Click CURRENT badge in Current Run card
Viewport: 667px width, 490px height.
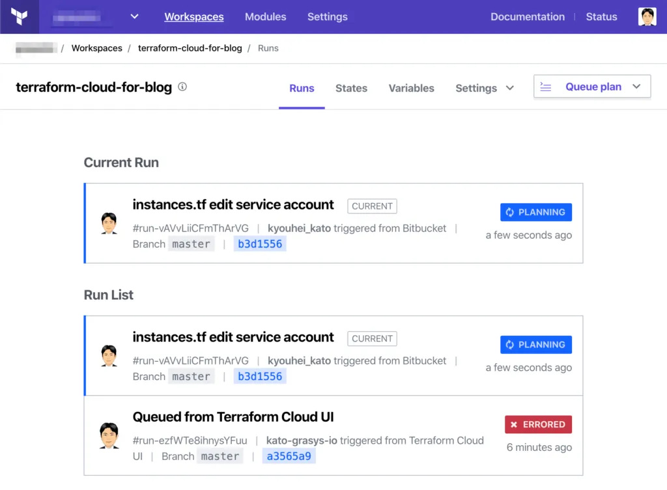(372, 206)
